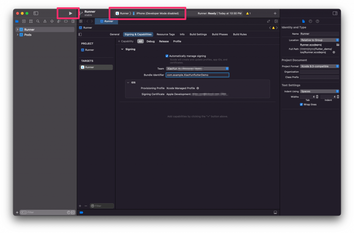Open the related items grid menu
The width and height of the screenshot is (354, 233).
click(81, 21)
